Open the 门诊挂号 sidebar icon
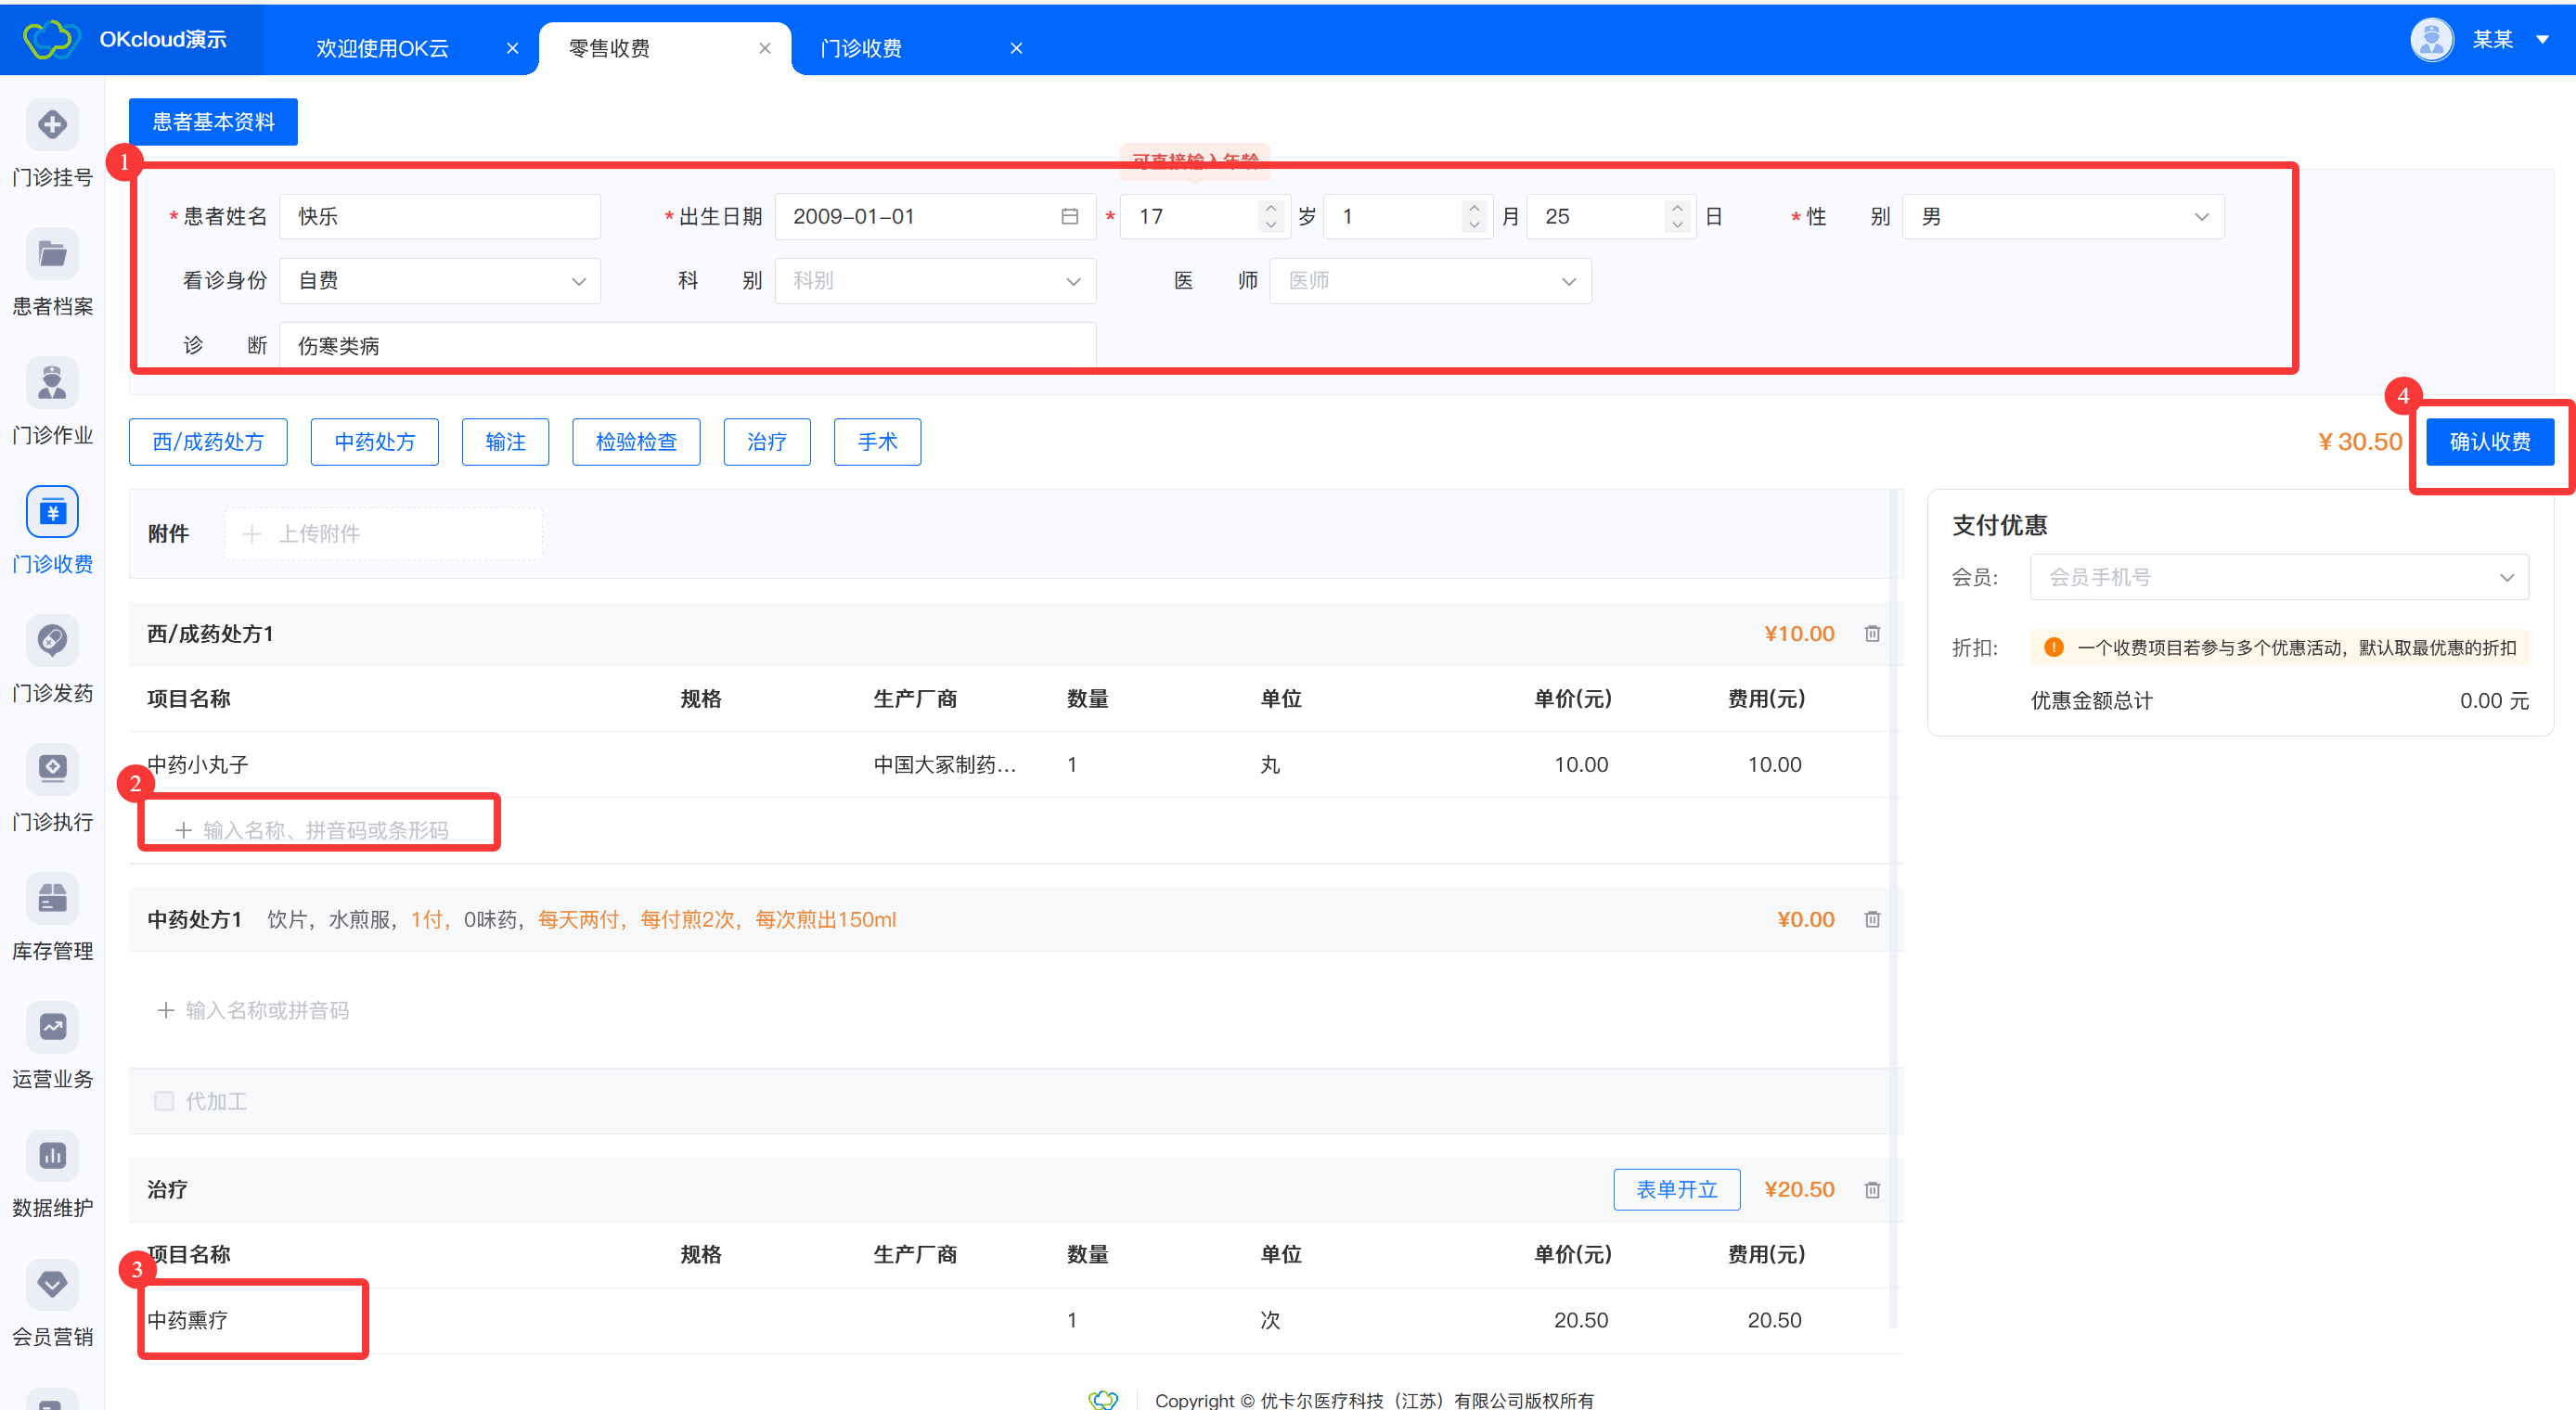 tap(52, 125)
